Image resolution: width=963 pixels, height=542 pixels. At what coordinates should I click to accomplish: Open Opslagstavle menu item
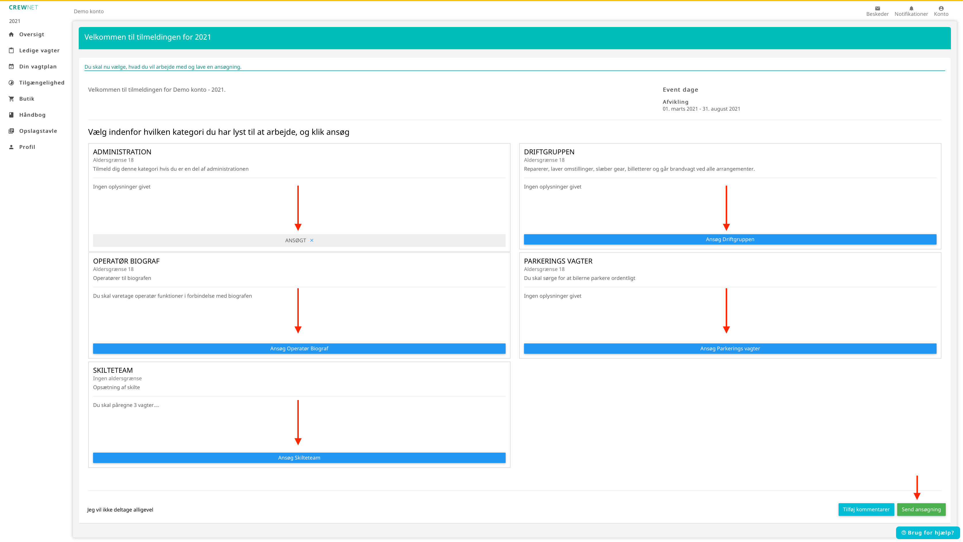tap(38, 131)
